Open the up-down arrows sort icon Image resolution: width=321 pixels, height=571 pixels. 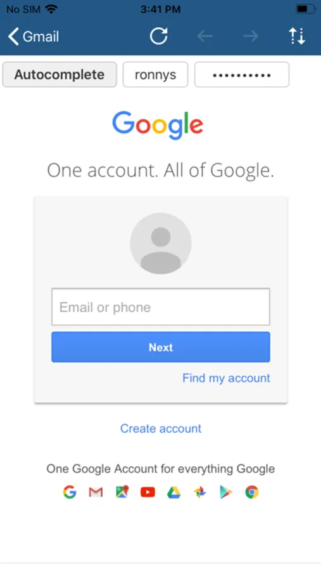pos(297,36)
